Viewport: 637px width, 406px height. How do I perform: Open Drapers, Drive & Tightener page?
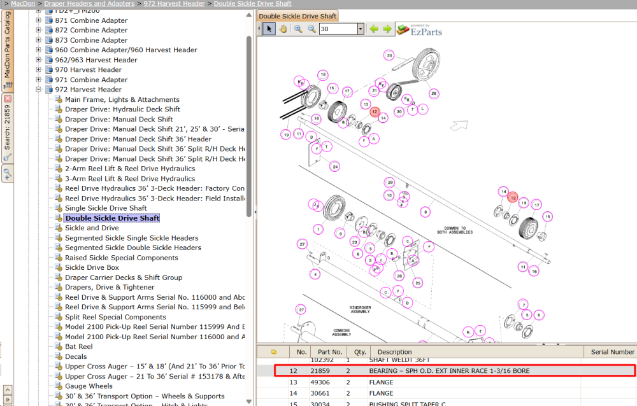110,288
